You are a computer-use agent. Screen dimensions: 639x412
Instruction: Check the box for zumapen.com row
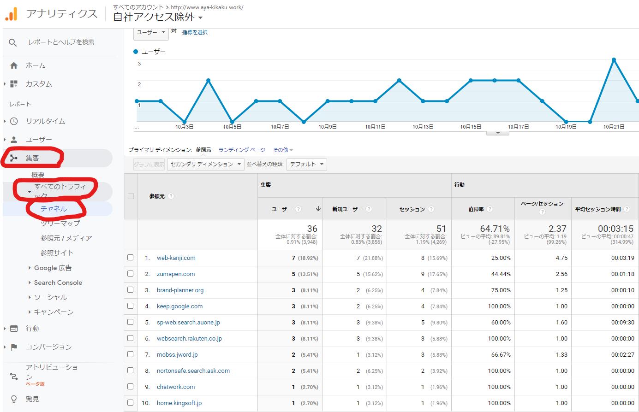point(131,274)
